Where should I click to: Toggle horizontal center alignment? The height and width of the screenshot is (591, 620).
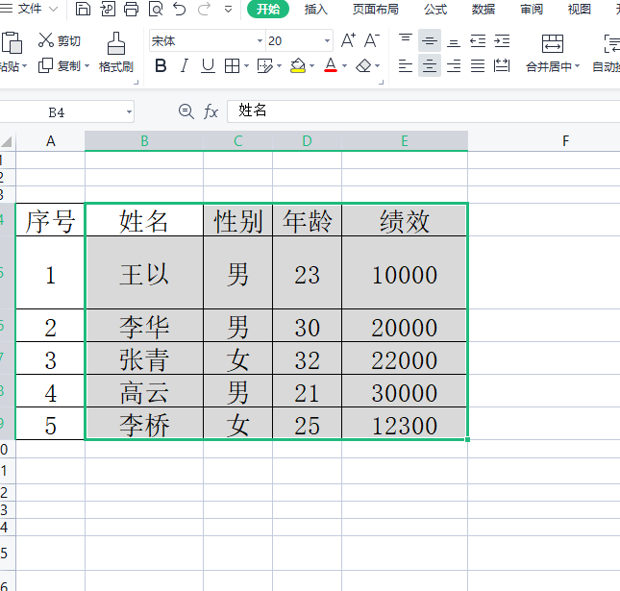[430, 65]
